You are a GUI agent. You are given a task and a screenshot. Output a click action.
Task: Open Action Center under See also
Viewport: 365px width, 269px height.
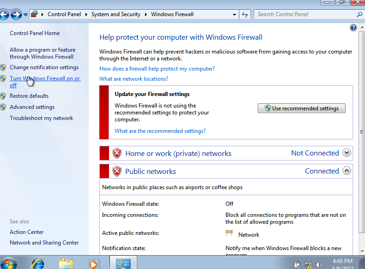(26, 232)
